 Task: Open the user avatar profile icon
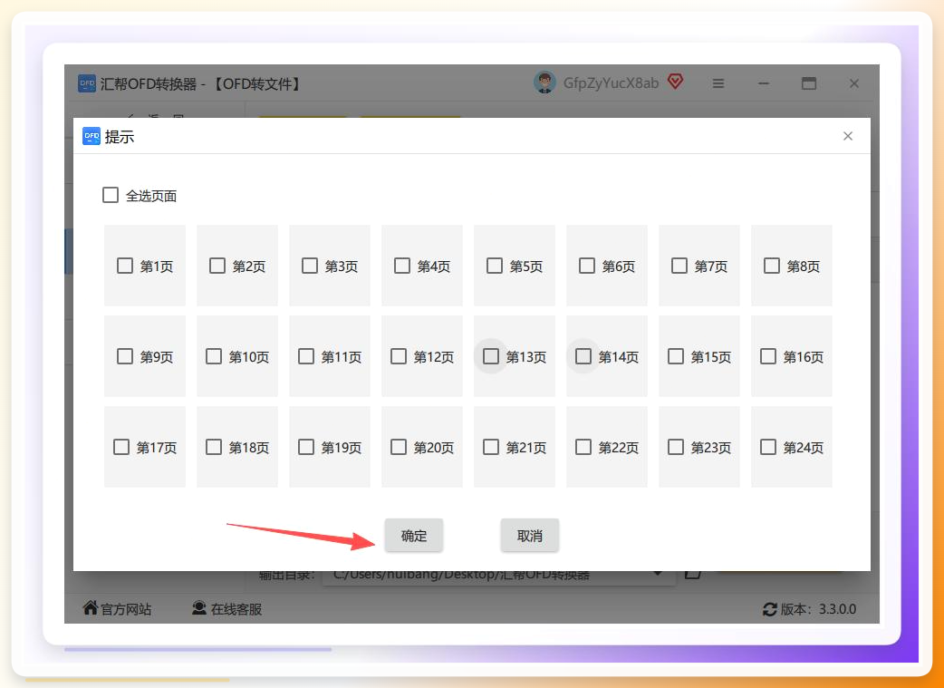click(544, 82)
